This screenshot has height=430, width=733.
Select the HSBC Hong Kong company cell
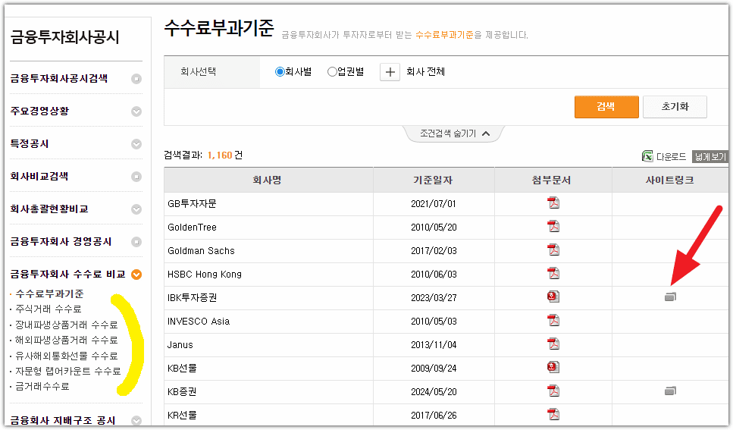click(x=268, y=275)
